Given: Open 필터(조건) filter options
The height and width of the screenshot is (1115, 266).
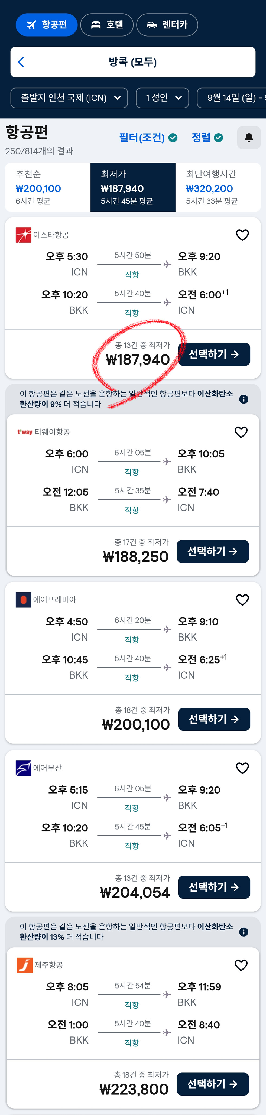Looking at the screenshot, I should pos(148,138).
